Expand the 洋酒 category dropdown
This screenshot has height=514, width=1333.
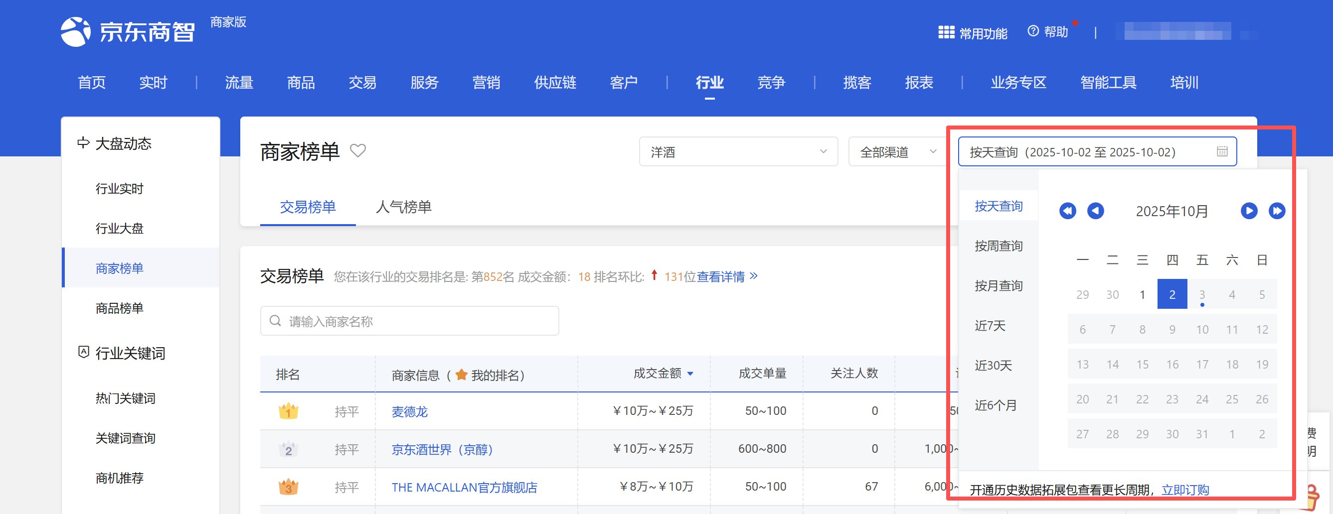(738, 151)
